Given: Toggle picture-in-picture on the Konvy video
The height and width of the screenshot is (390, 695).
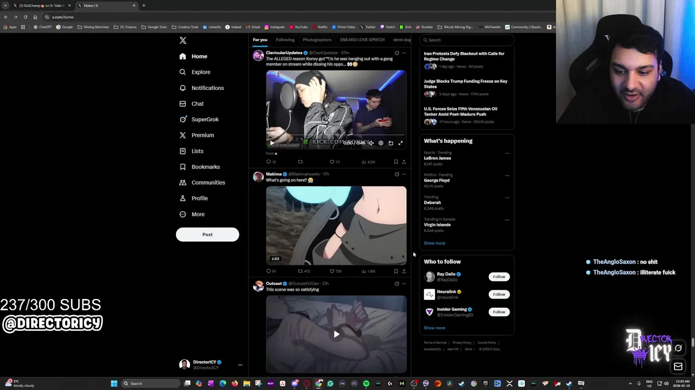Looking at the screenshot, I should click(390, 143).
